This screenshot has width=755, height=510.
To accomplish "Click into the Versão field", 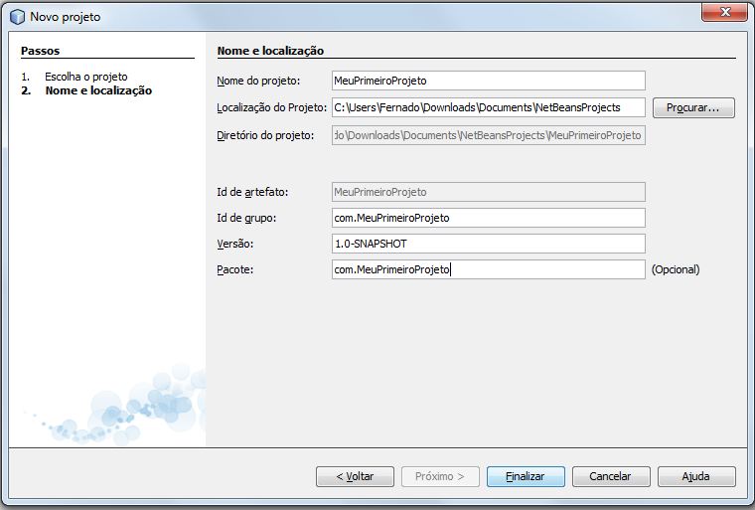I will point(488,244).
